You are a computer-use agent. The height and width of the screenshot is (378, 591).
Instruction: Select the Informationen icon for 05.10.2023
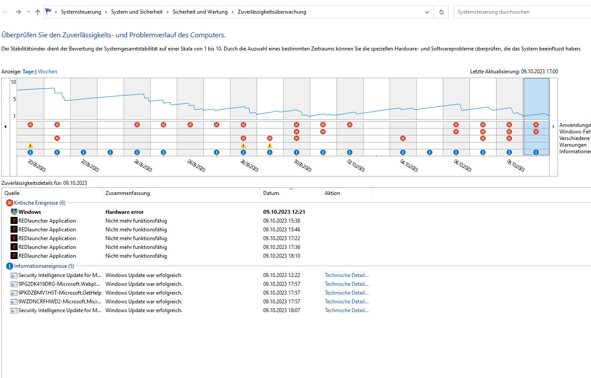(429, 152)
